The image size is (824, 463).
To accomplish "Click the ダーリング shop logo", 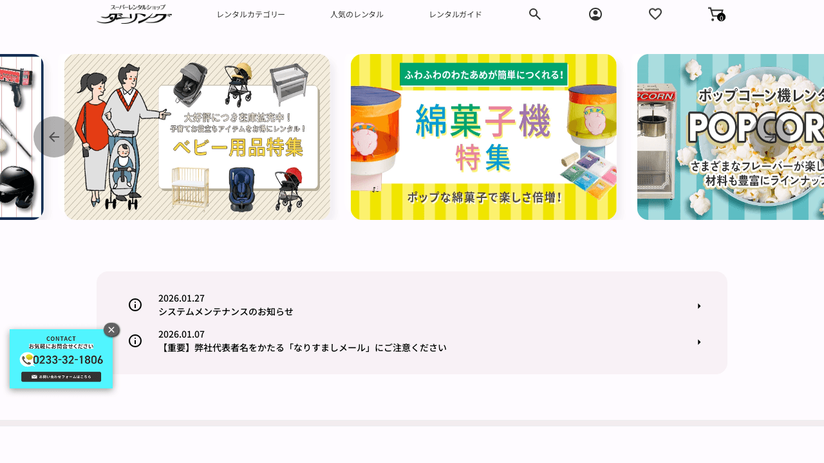I will (135, 14).
